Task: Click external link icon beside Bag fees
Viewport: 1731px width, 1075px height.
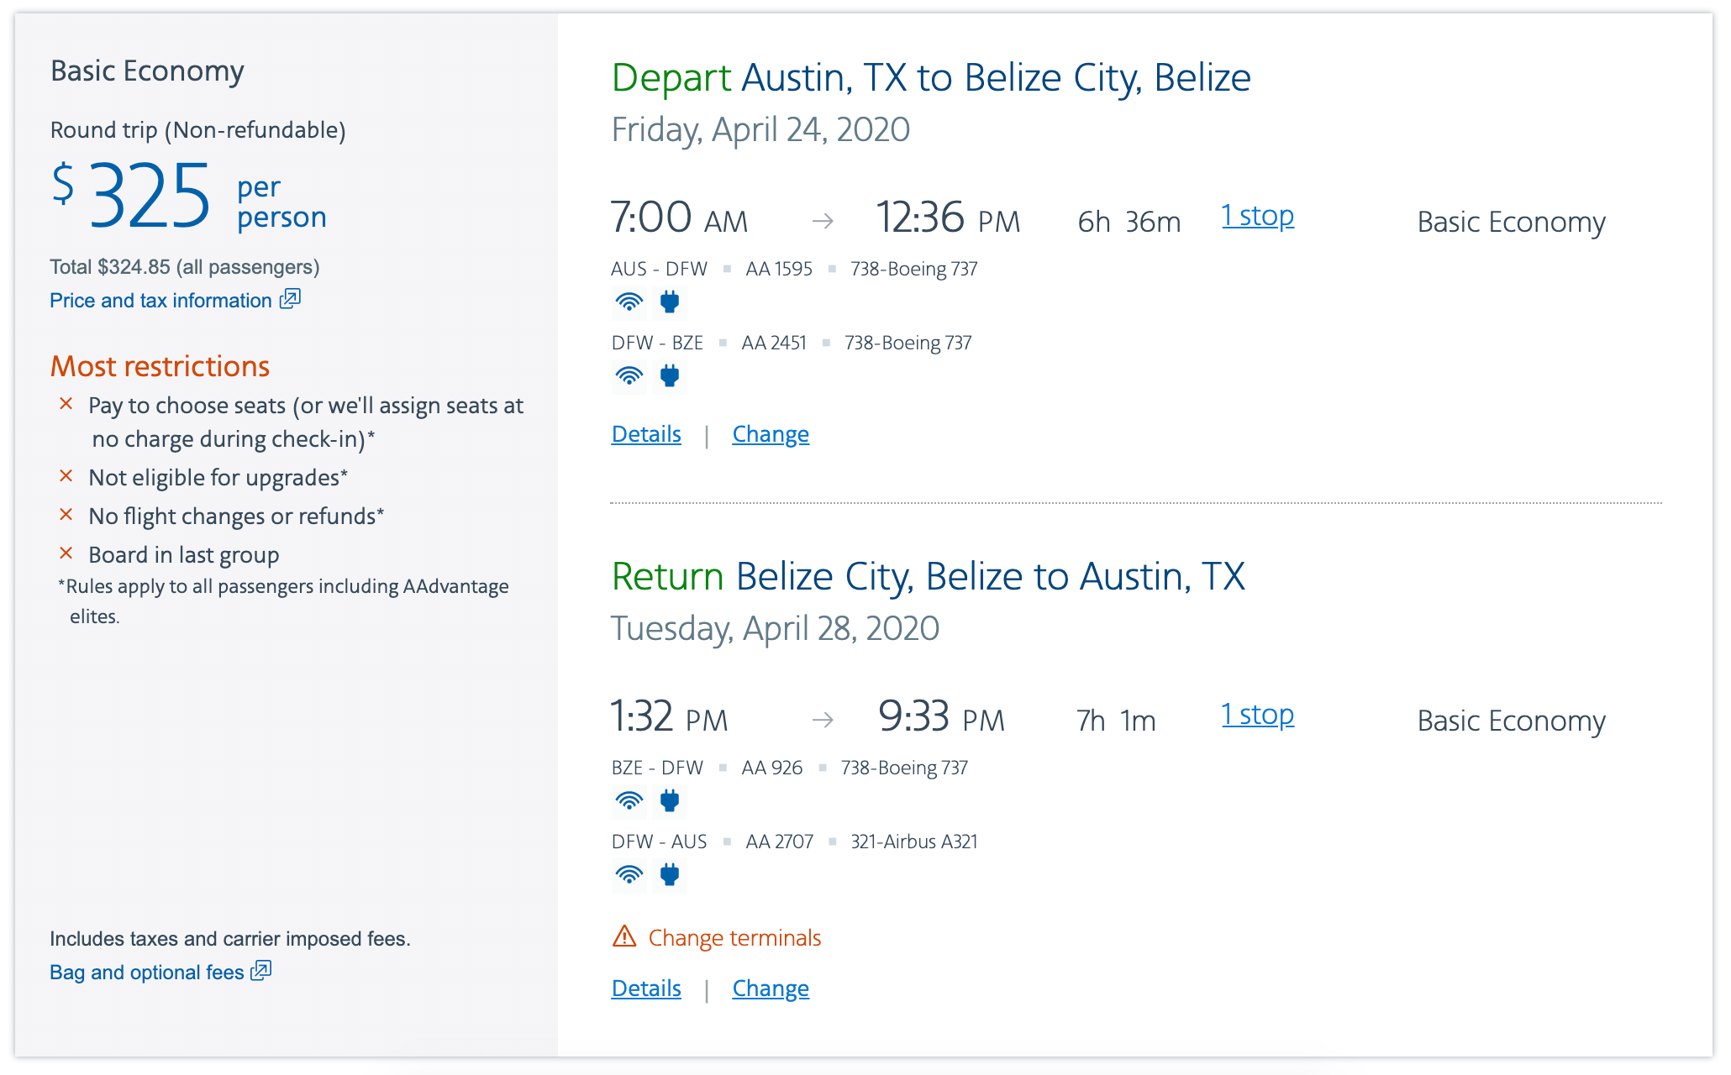Action: point(262,971)
